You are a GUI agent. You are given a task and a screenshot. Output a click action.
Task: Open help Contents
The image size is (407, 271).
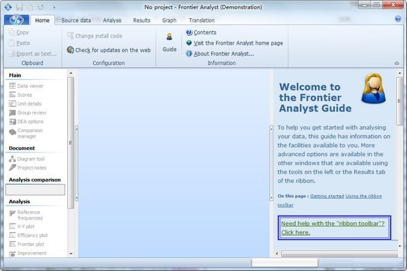point(201,33)
